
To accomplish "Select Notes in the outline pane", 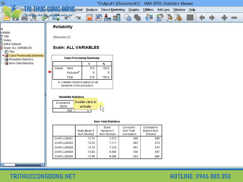I will pos(7,40).
